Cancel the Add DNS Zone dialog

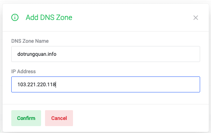point(59,118)
